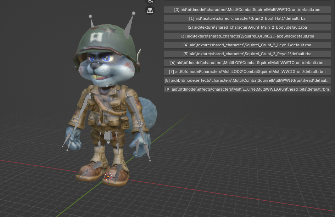Select entry [2] Grunt_Main_2_Body default.rba
Viewport: 335px width, 217px height.
(247, 27)
